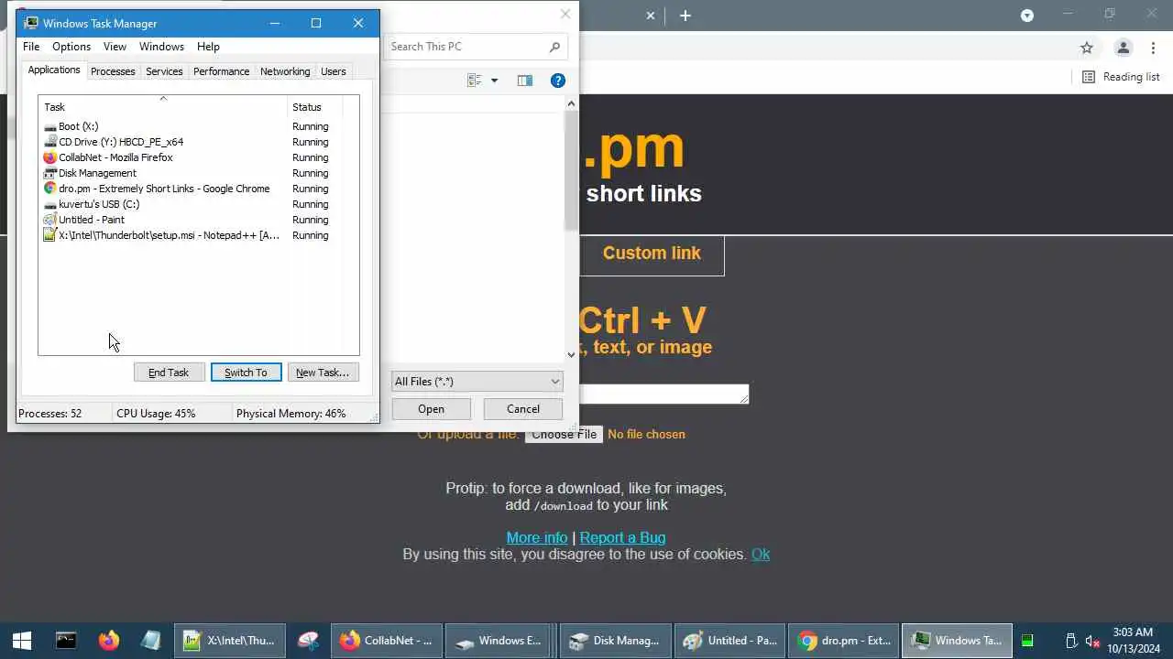Click the Windows Task Manager taskbar button
1173x659 pixels.
pos(958,641)
